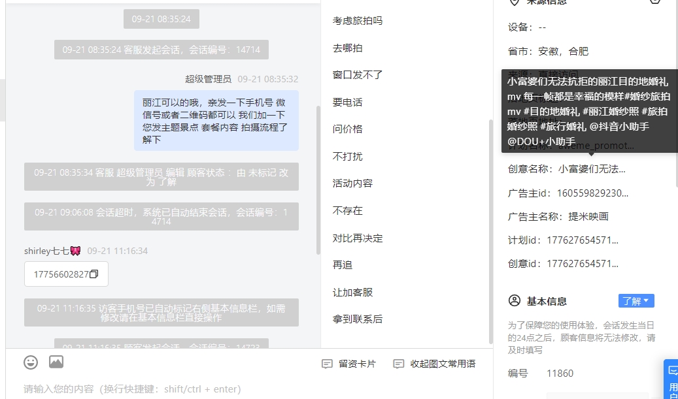Select quick reply 拿到联系后
The image size is (678, 399).
[357, 319]
